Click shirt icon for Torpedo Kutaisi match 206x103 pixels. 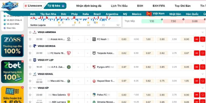click(x=203, y=53)
